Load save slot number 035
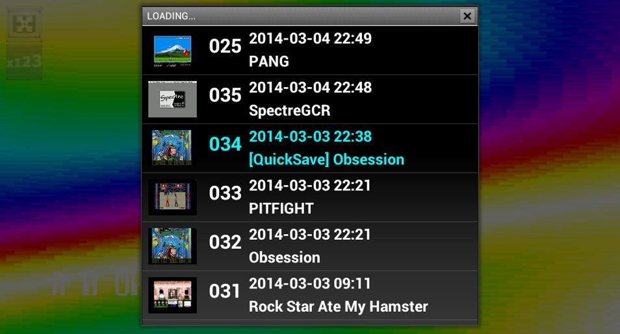Screen dimensions: 620x334 coord(225,96)
